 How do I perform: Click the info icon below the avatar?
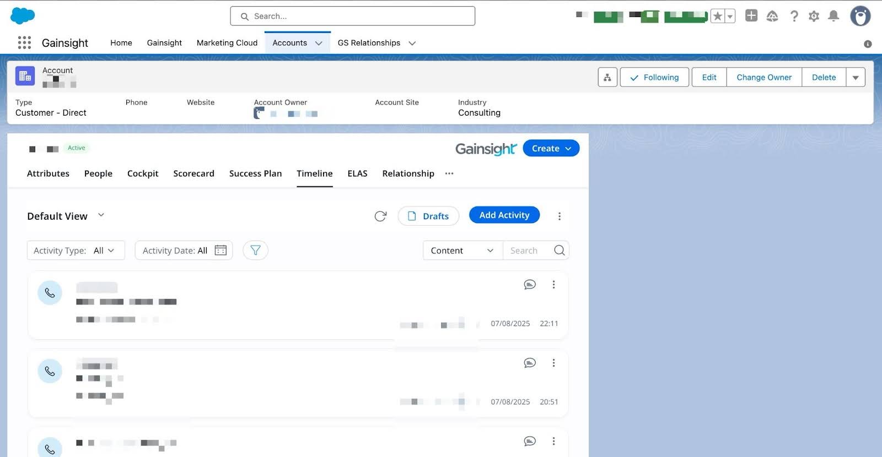[868, 44]
